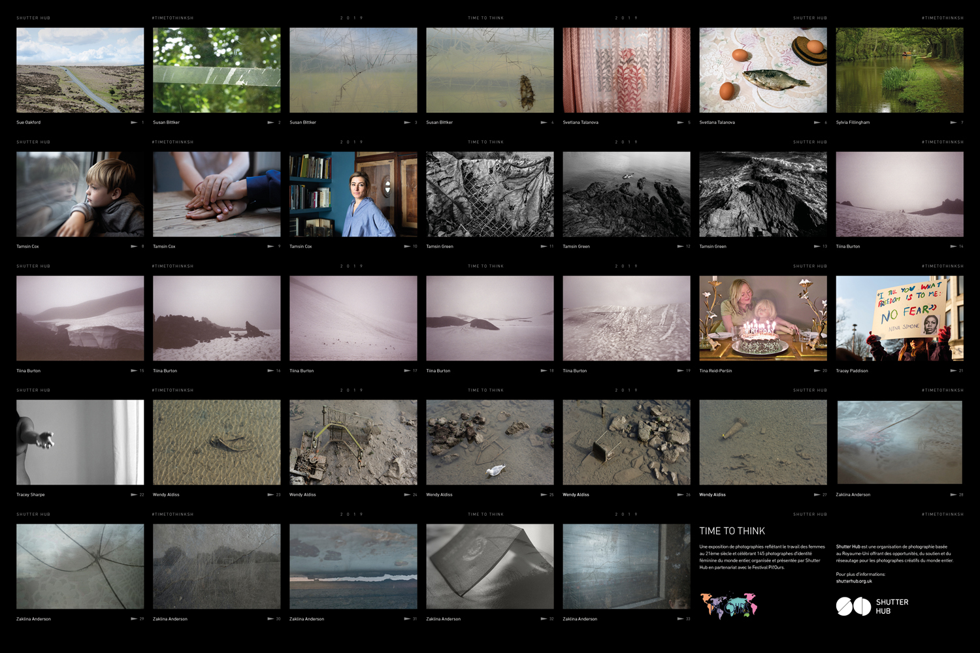This screenshot has height=653, width=980.
Task: Select the 'No Fear' protest sign photo
Action: coord(899,318)
